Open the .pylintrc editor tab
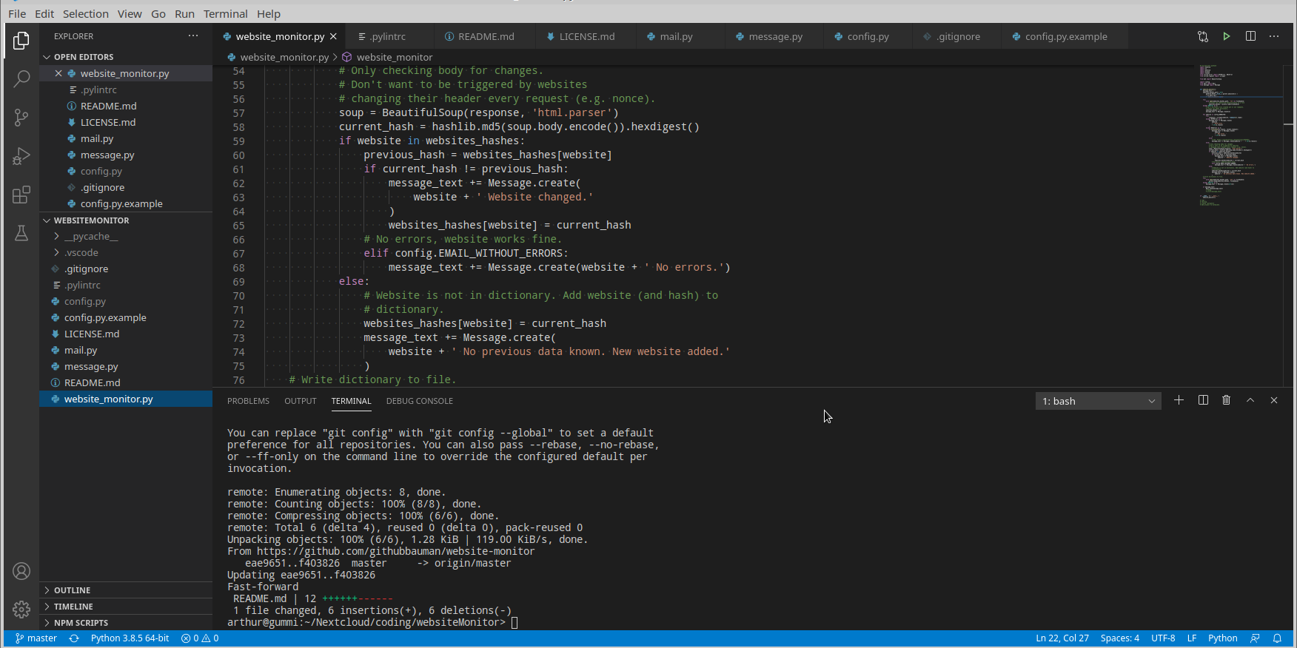 pyautogui.click(x=389, y=36)
